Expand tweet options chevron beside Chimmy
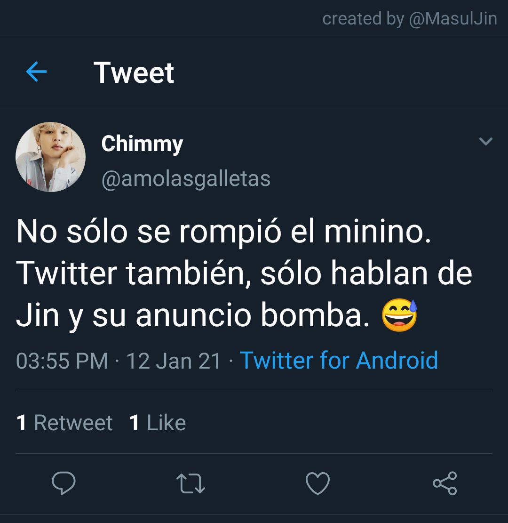The height and width of the screenshot is (523, 508). pos(486,141)
